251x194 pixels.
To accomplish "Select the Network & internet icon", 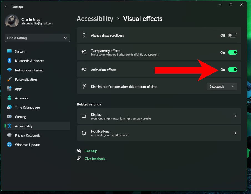I will coord(9,70).
